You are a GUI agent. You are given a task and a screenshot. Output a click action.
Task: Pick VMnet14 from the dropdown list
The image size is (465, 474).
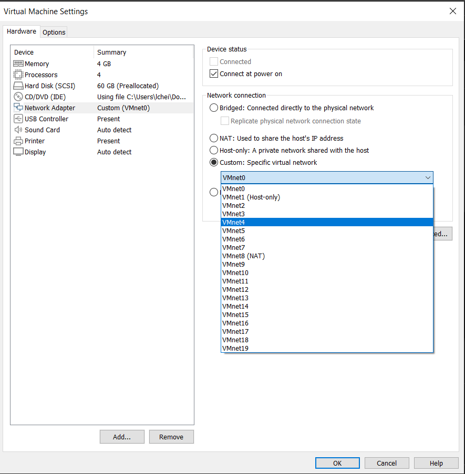327,306
